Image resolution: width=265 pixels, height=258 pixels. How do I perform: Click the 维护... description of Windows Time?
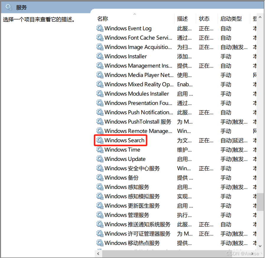(x=184, y=150)
